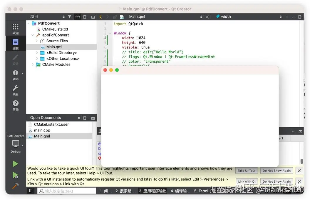Viewport: 310px width, 200px height.
Task: Open Debug (调试) mode in sidebar
Action: click(15, 75)
